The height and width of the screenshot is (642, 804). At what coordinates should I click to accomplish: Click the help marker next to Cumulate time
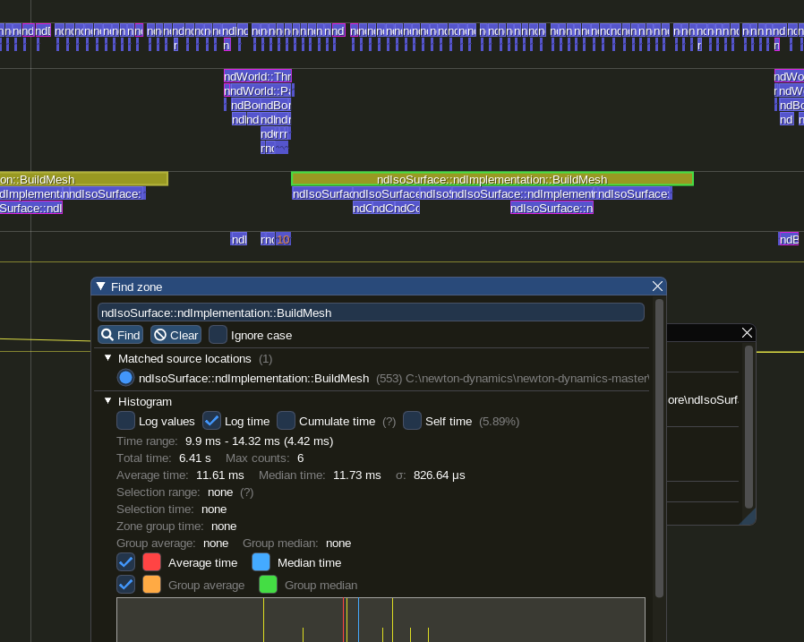point(389,421)
